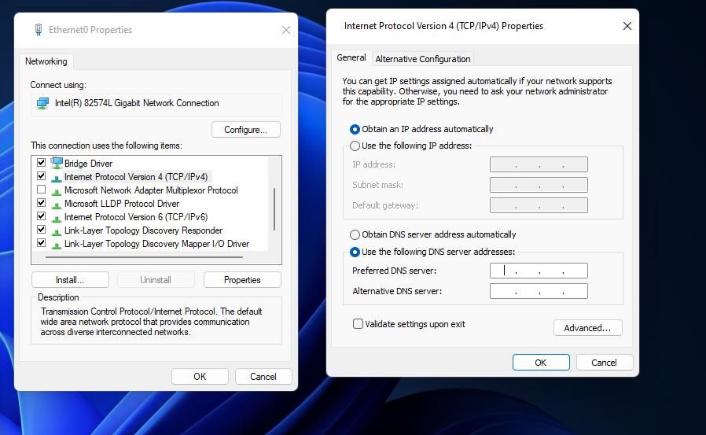Screen dimensions: 706x435
Task: Click the Intel Gigabit network adapter icon
Action: pos(42,103)
